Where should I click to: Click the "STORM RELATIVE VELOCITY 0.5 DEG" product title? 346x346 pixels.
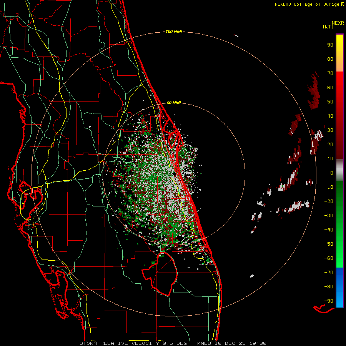(x=133, y=343)
